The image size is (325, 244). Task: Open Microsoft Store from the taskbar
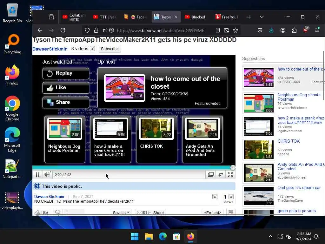tap(176, 236)
